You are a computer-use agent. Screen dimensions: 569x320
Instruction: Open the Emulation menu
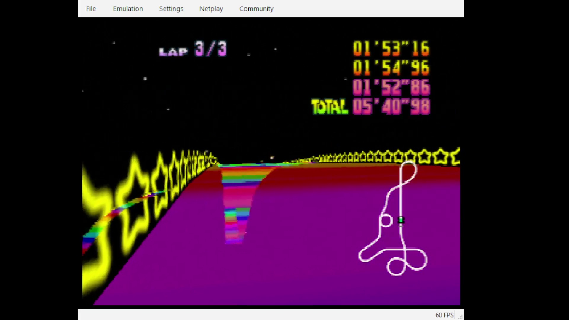[128, 9]
